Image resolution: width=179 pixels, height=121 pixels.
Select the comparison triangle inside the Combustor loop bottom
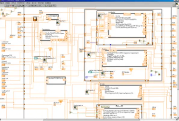coord(144,41)
